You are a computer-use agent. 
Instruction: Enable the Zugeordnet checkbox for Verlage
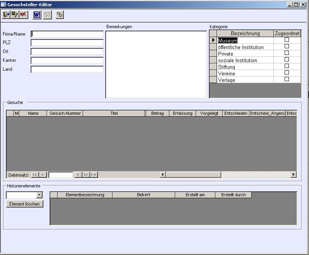pos(287,79)
